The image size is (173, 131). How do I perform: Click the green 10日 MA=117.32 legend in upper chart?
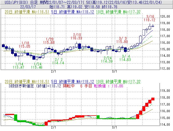point(118,12)
